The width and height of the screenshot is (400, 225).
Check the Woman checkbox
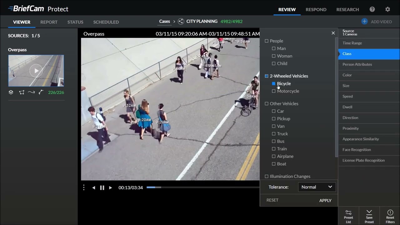[x=274, y=56]
